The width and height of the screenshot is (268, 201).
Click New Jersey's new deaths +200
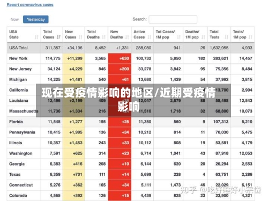pos(124,69)
